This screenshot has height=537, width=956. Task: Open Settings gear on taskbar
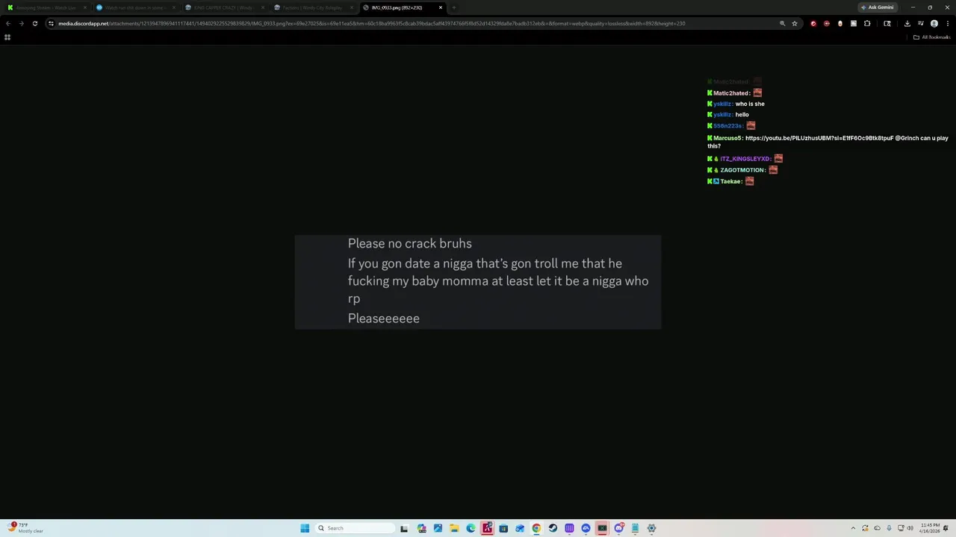[651, 528]
